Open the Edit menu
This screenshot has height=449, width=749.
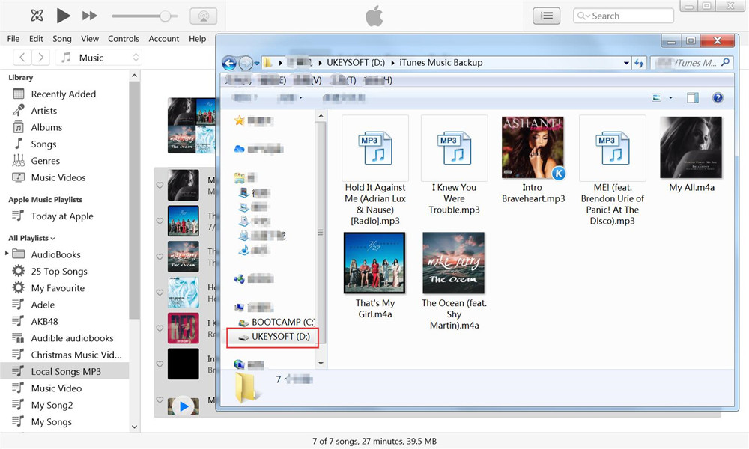click(x=36, y=39)
